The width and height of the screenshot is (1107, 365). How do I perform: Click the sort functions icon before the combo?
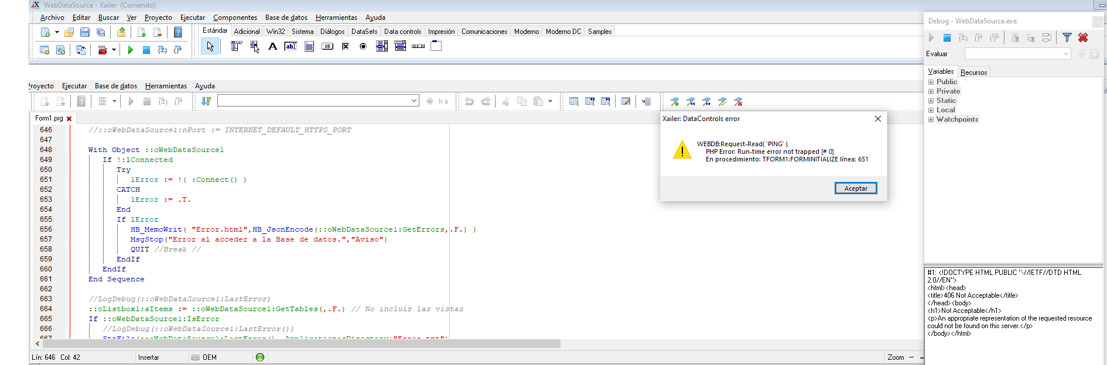[x=206, y=101]
